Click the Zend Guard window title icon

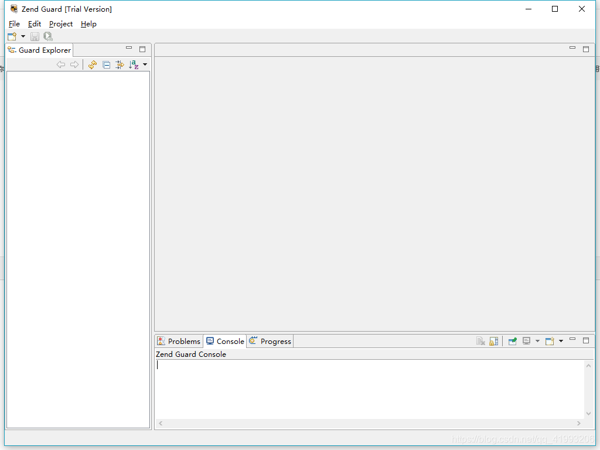(x=14, y=9)
